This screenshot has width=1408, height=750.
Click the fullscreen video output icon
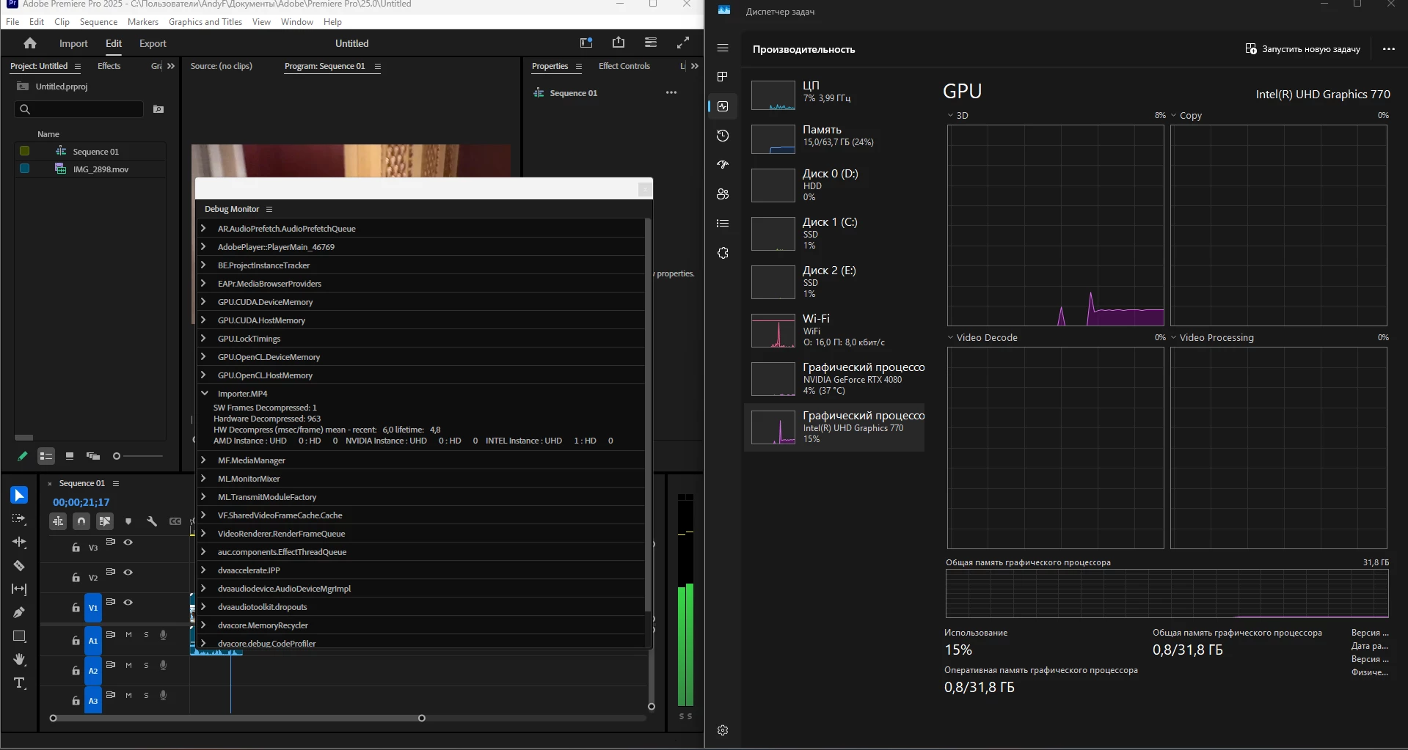click(683, 43)
